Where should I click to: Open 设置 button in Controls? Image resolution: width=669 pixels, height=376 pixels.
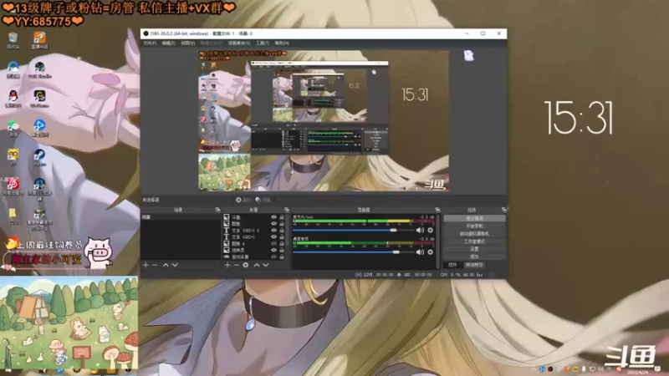click(474, 249)
